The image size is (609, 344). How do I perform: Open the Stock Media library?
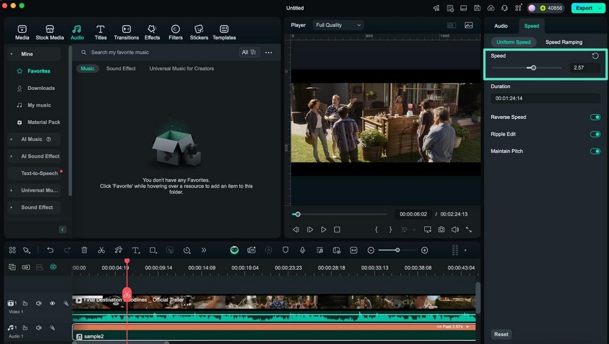(x=50, y=32)
